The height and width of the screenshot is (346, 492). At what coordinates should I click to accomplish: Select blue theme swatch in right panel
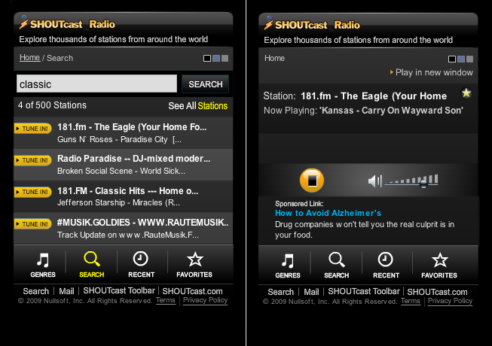click(461, 59)
